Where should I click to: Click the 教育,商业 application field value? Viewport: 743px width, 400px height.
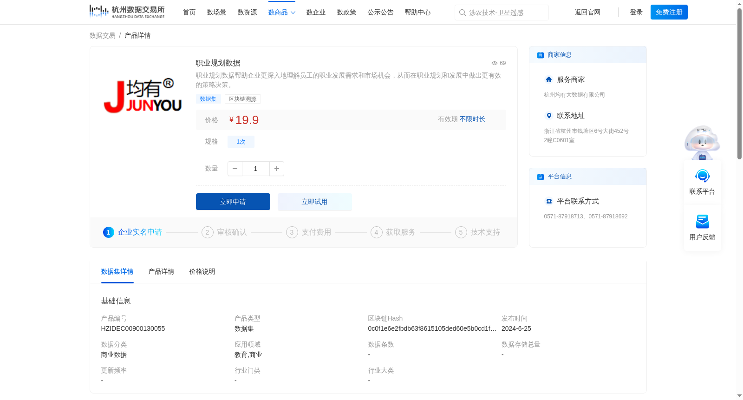click(x=248, y=354)
